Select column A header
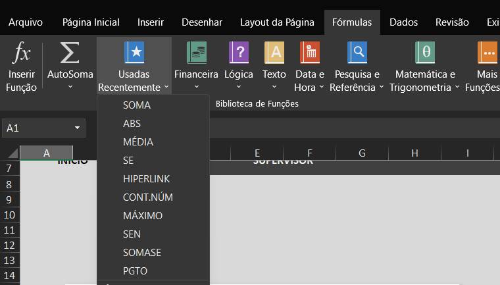This screenshot has height=285, width=500. [x=47, y=153]
